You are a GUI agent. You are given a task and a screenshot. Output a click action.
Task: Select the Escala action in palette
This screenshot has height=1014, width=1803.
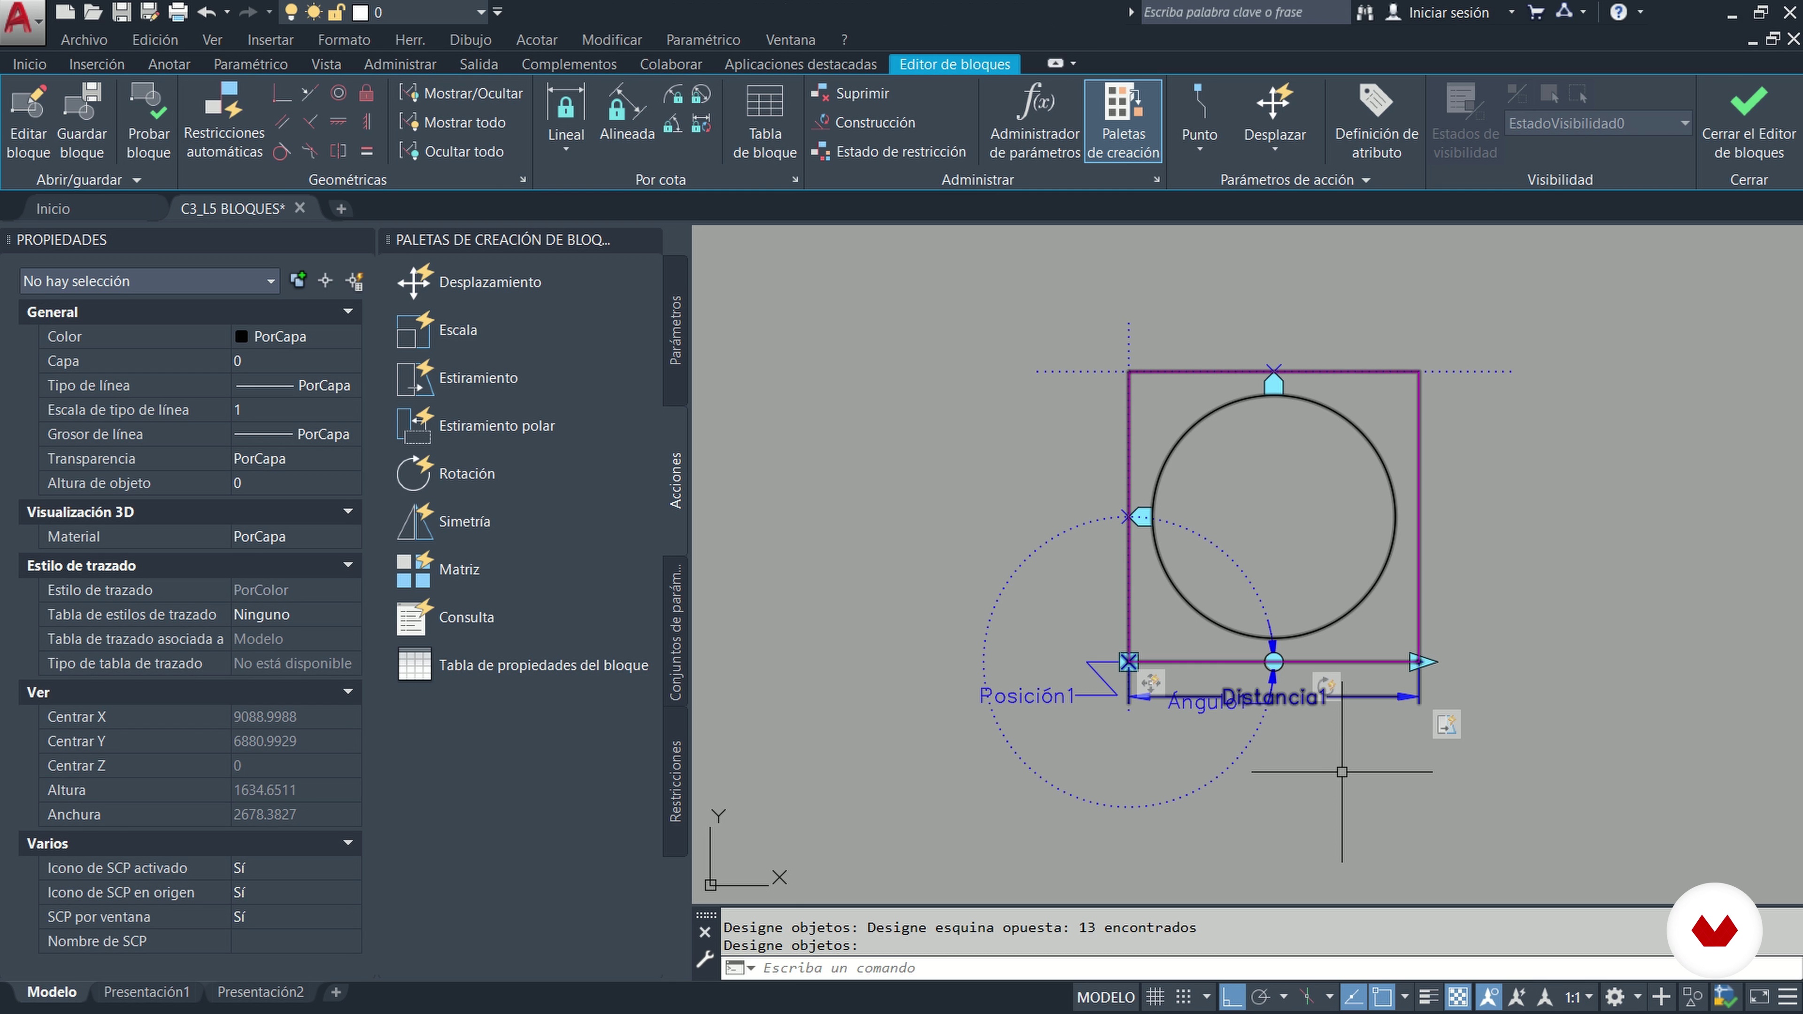[x=438, y=330]
